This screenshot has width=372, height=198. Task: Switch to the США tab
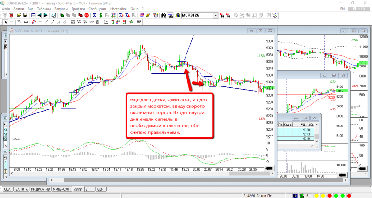[7, 189]
